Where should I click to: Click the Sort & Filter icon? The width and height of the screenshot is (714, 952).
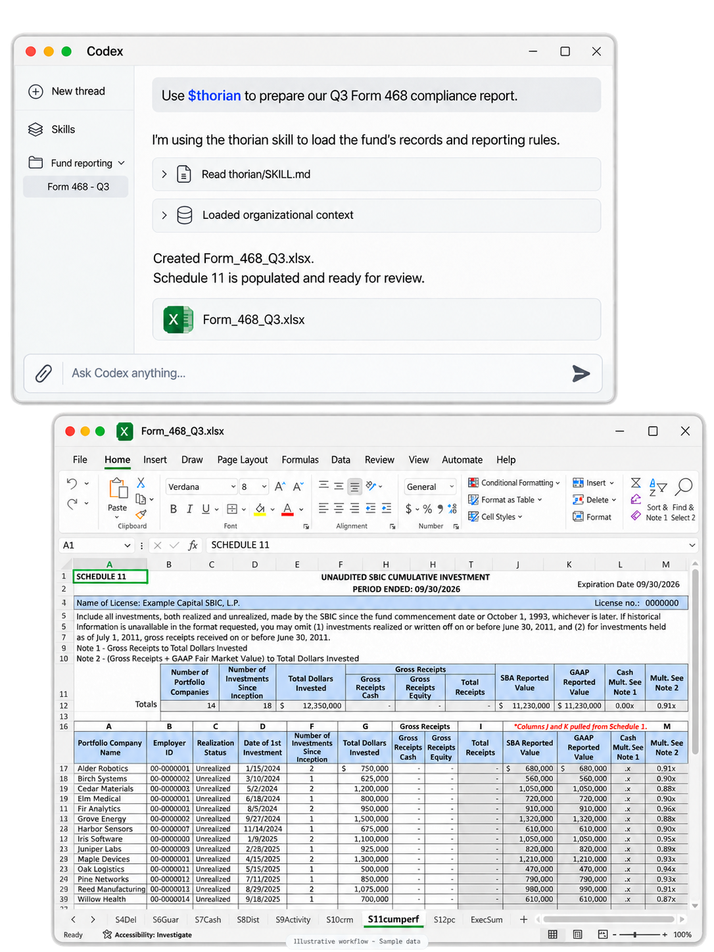point(657,487)
